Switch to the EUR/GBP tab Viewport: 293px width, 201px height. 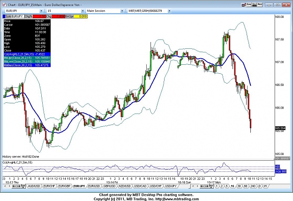(x=64, y=186)
